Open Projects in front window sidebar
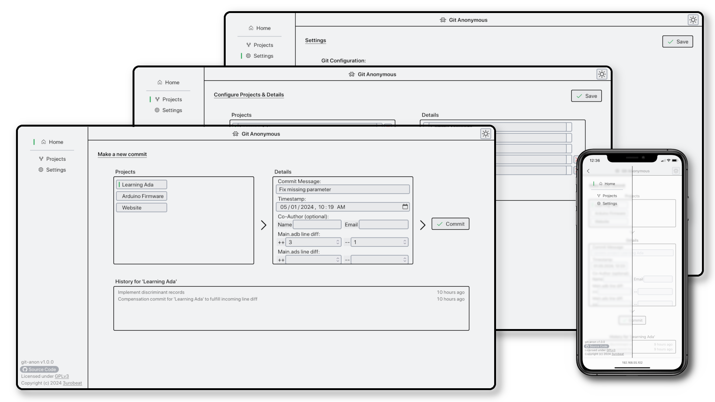This screenshot has height=402, width=715. pos(52,159)
